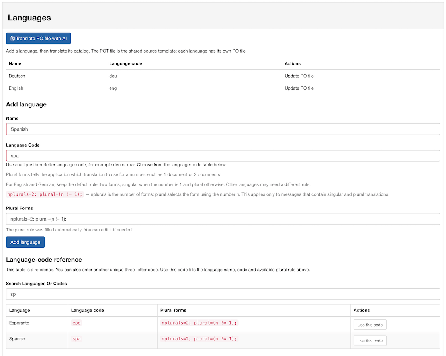Viewport: 446px width, 356px height.
Task: Click the Plural forms column header
Action: [x=173, y=310]
